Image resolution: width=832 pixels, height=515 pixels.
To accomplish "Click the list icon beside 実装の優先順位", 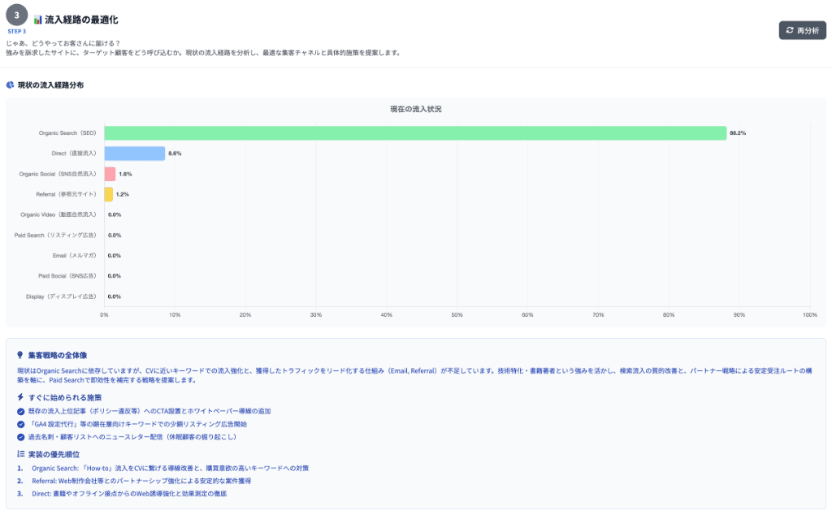I will pyautogui.click(x=20, y=454).
